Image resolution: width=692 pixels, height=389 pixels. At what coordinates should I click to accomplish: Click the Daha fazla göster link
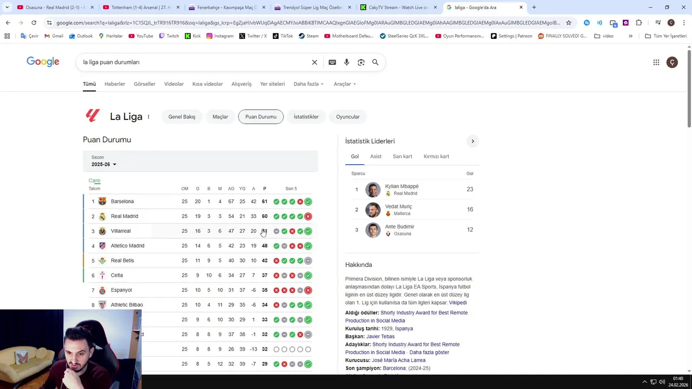pyautogui.click(x=429, y=352)
